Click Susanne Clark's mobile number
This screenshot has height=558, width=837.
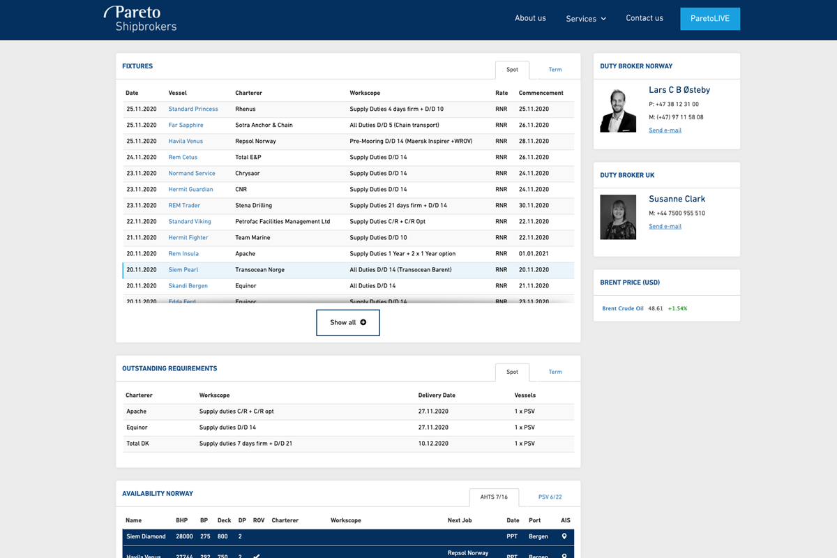click(x=677, y=213)
